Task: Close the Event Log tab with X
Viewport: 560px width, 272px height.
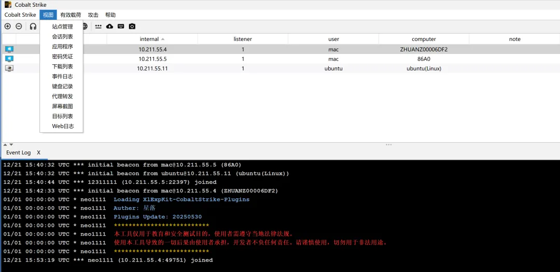Action: 38,153
